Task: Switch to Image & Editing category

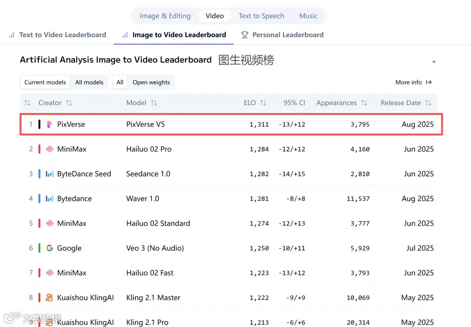Action: (x=165, y=16)
